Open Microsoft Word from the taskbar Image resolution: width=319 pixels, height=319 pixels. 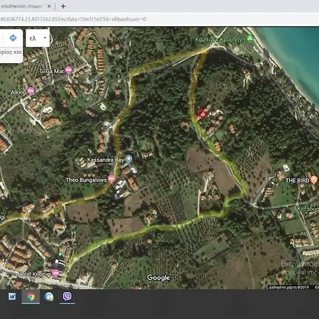tap(12, 296)
